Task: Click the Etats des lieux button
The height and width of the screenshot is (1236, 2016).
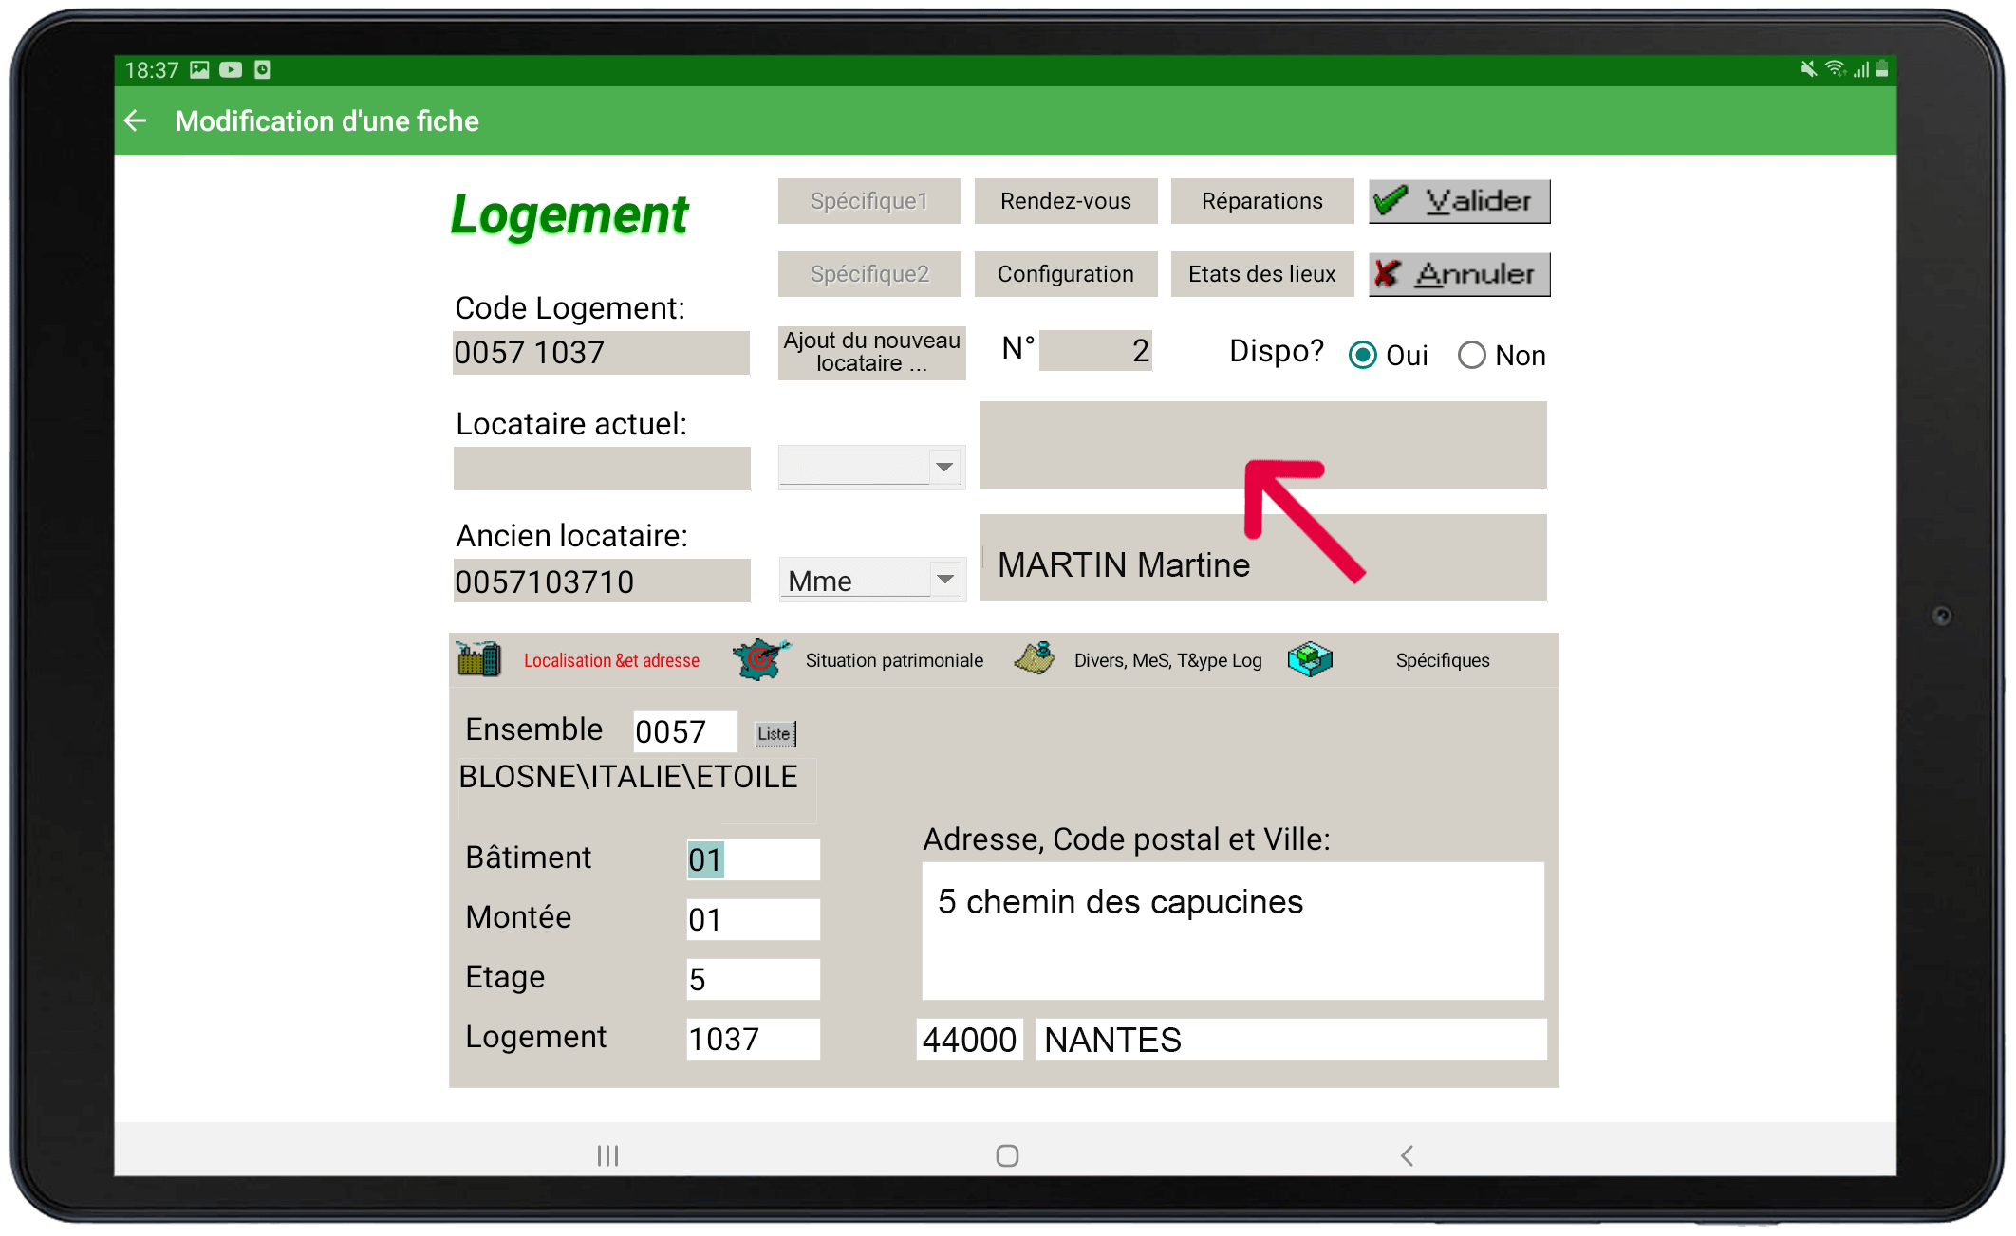Action: click(1261, 274)
